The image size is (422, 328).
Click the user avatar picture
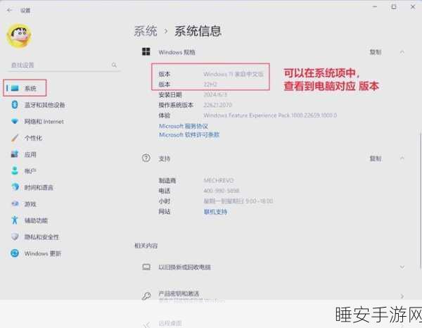pos(19,36)
